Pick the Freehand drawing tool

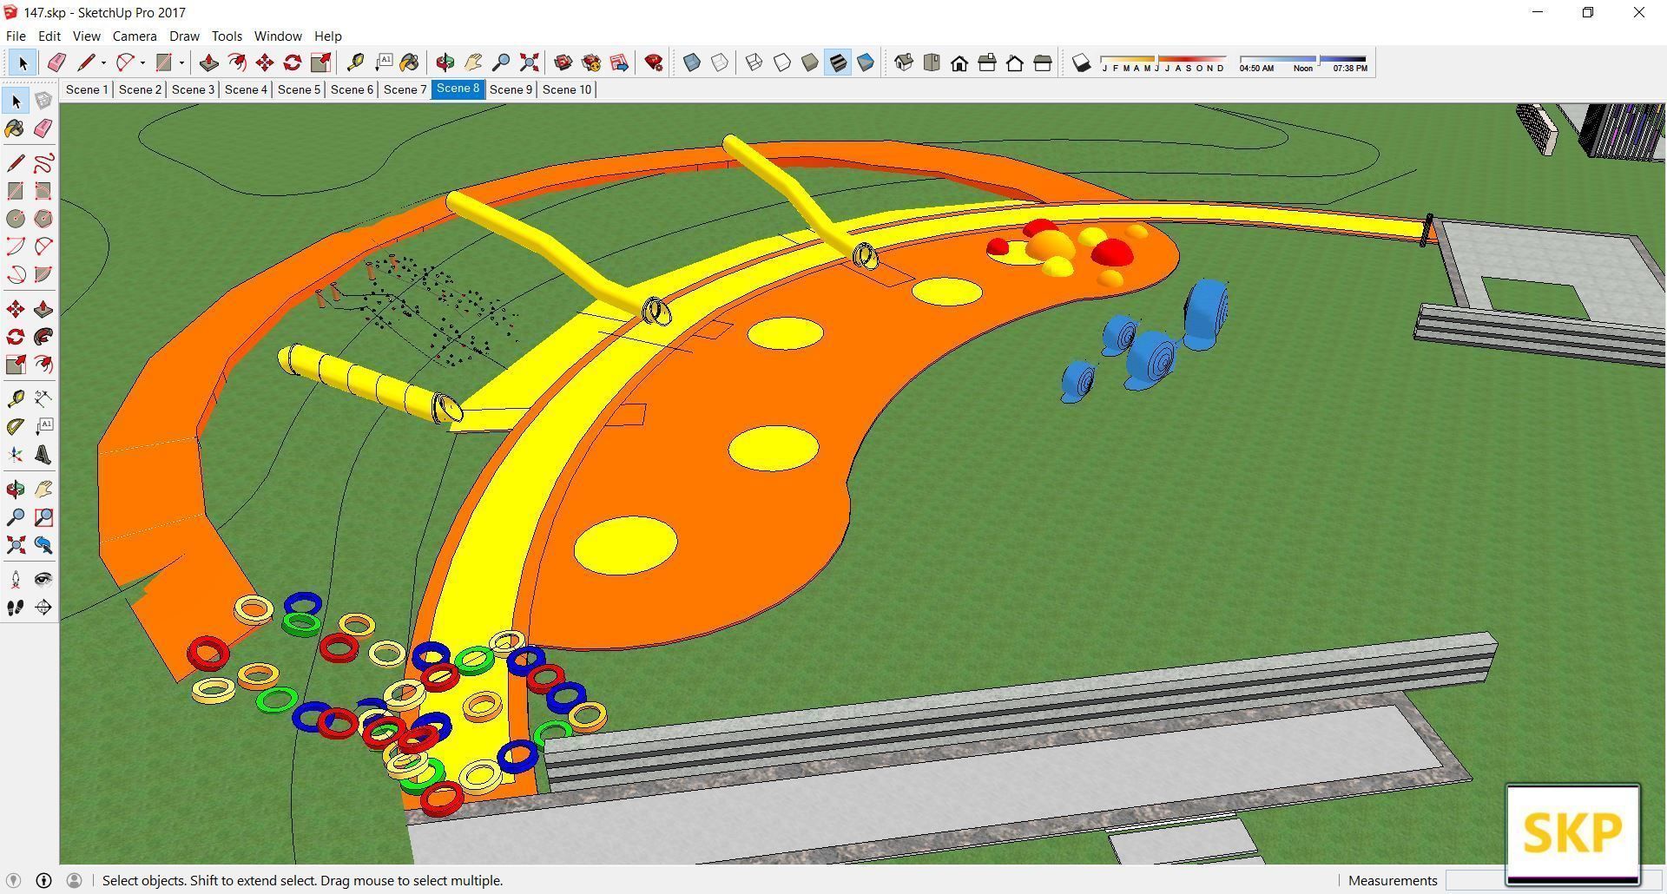point(43,163)
